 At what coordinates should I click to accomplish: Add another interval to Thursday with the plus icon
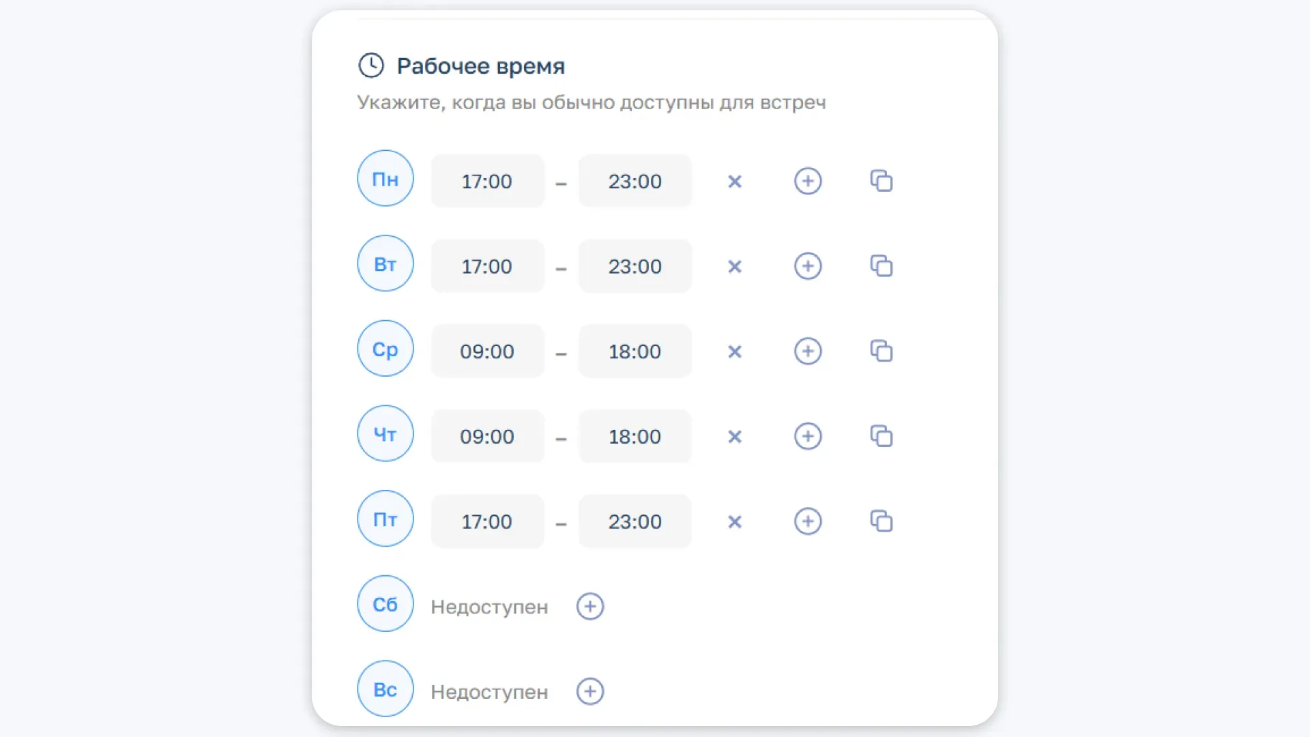[x=808, y=436]
